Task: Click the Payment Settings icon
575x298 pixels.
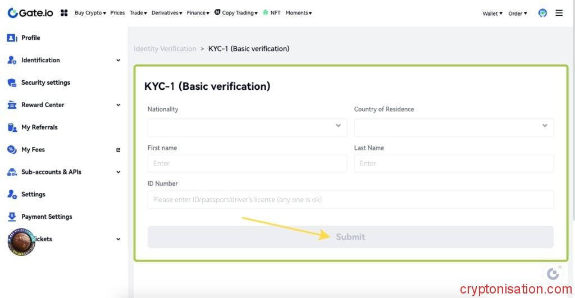Action: pyautogui.click(x=12, y=217)
